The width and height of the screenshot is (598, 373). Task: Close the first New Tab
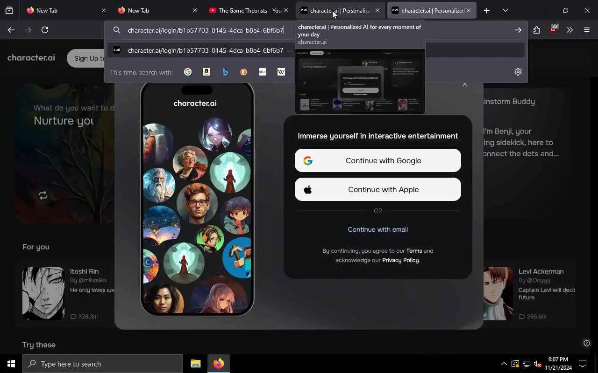[x=104, y=10]
